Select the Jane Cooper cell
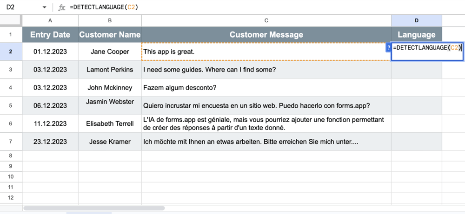Viewport: 465px width, 214px height. tap(110, 52)
